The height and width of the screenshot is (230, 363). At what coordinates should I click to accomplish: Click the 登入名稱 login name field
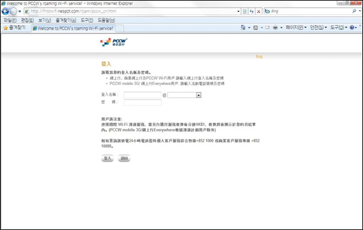click(142, 95)
